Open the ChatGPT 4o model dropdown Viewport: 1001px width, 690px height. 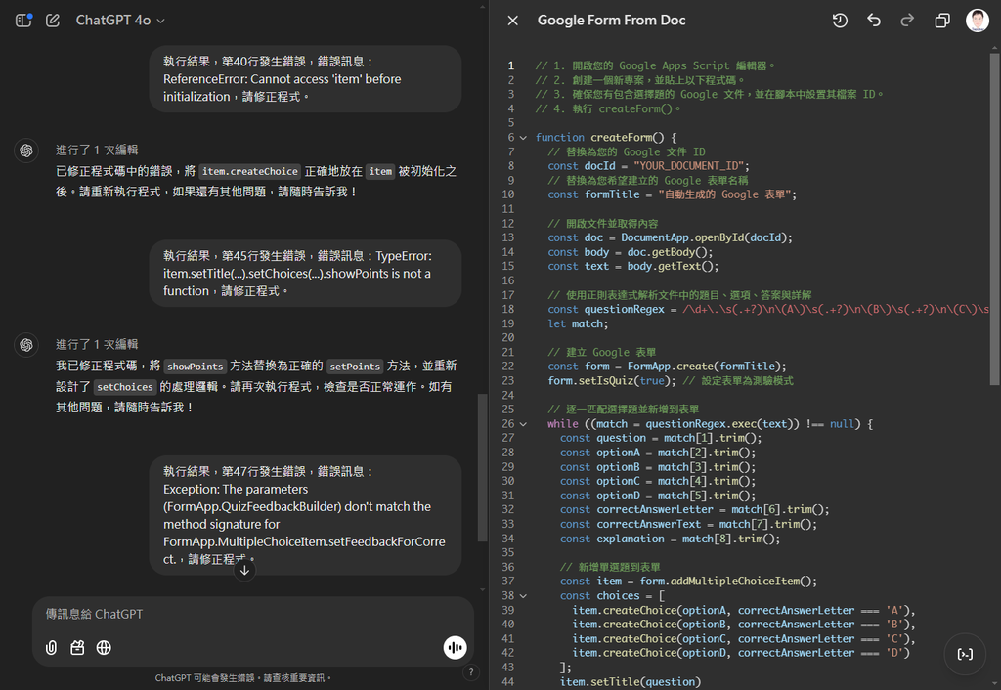coord(120,21)
